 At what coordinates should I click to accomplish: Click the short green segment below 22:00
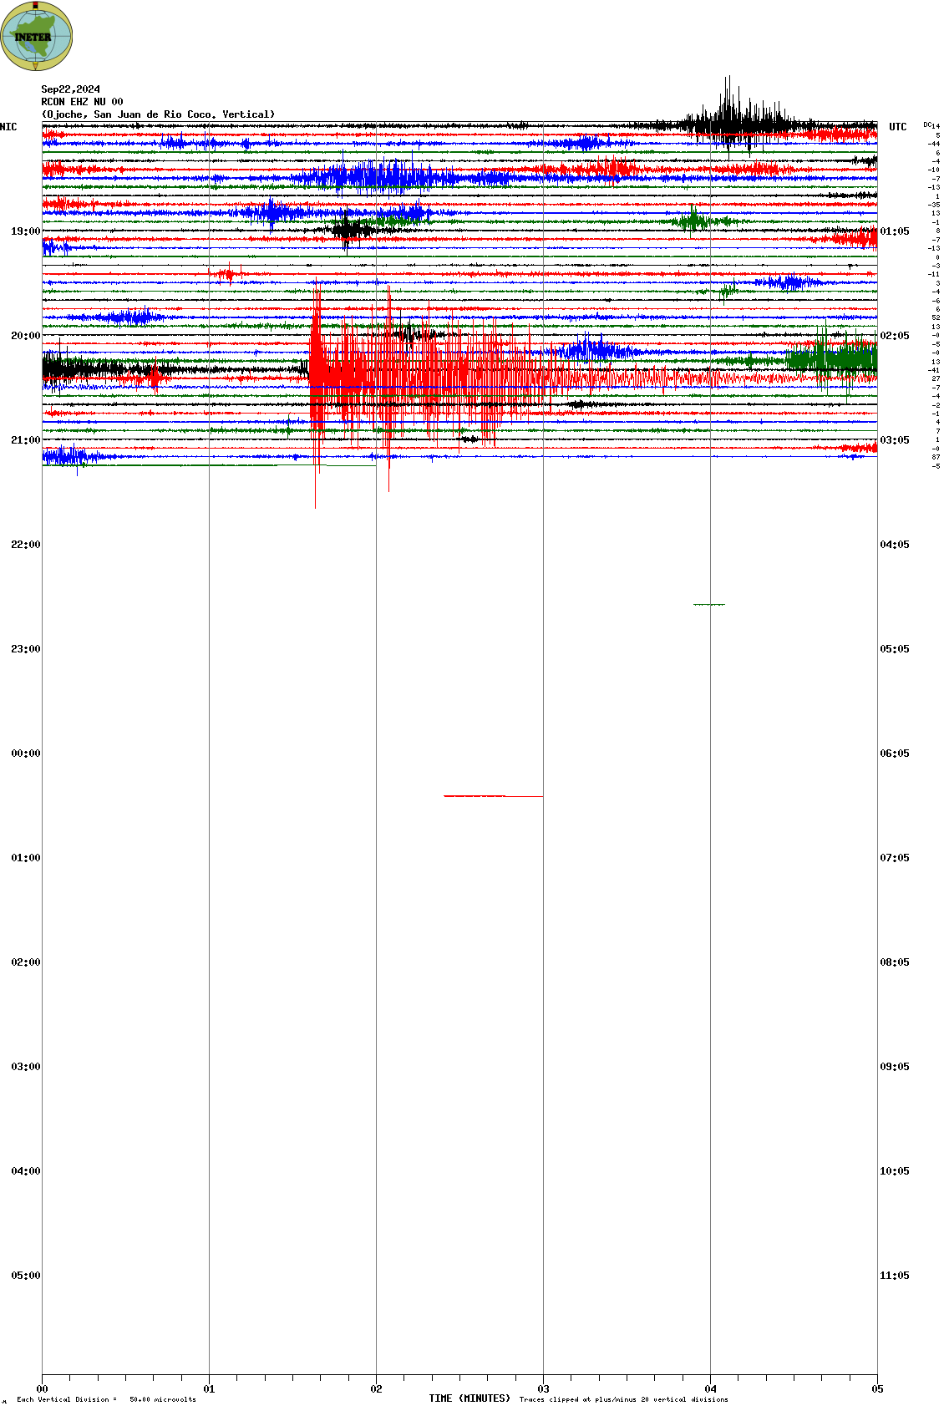709,604
